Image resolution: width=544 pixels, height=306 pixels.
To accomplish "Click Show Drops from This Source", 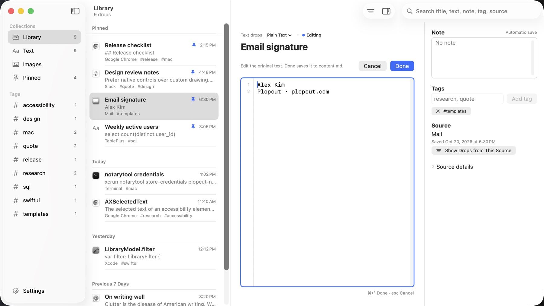I will click(x=474, y=150).
